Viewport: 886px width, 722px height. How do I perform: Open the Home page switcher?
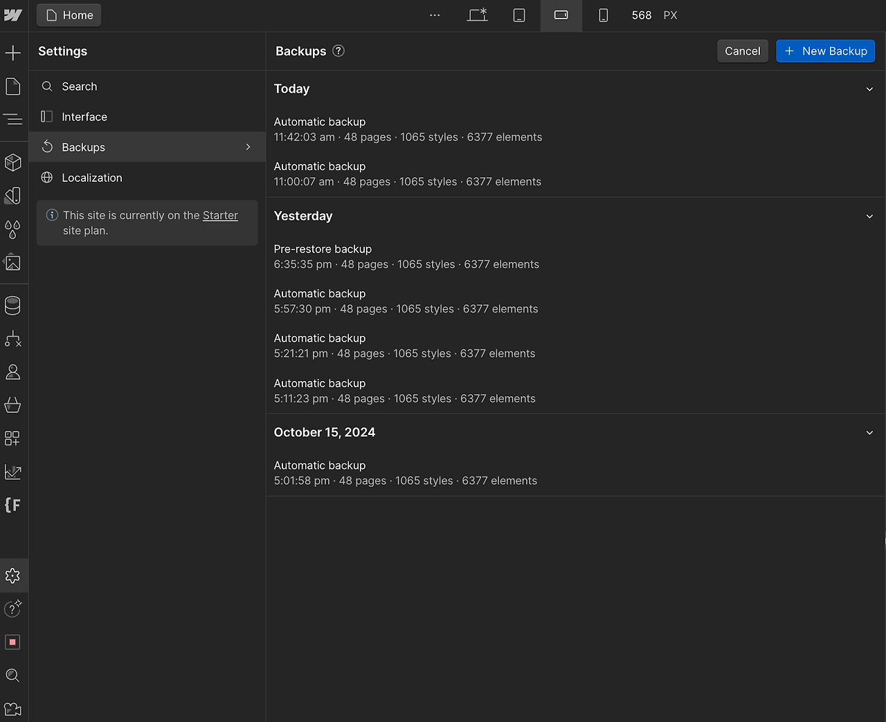tap(69, 15)
